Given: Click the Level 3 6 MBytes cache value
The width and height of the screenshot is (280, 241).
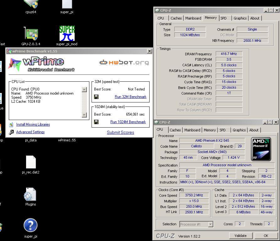Looking at the screenshot, I should pos(244,212).
